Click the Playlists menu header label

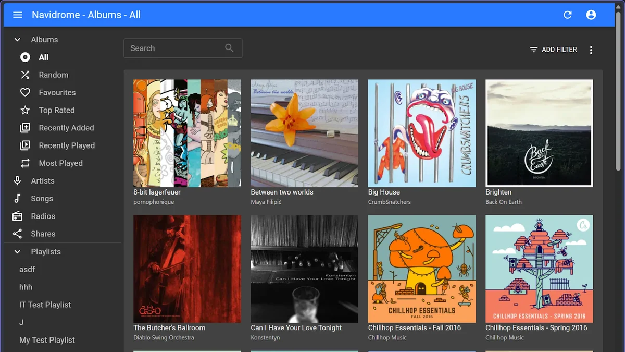click(x=46, y=252)
